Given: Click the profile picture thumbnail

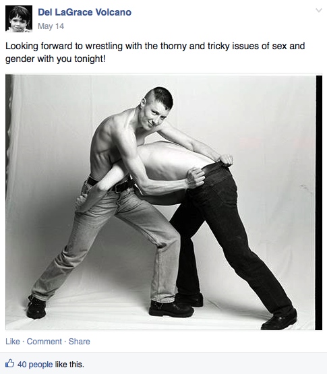Looking at the screenshot, I should [x=19, y=19].
